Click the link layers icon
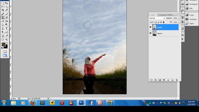 coord(151,80)
